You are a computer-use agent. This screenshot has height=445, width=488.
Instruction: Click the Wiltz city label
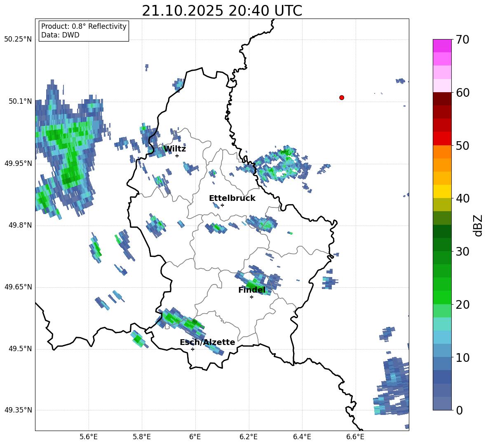coord(175,149)
